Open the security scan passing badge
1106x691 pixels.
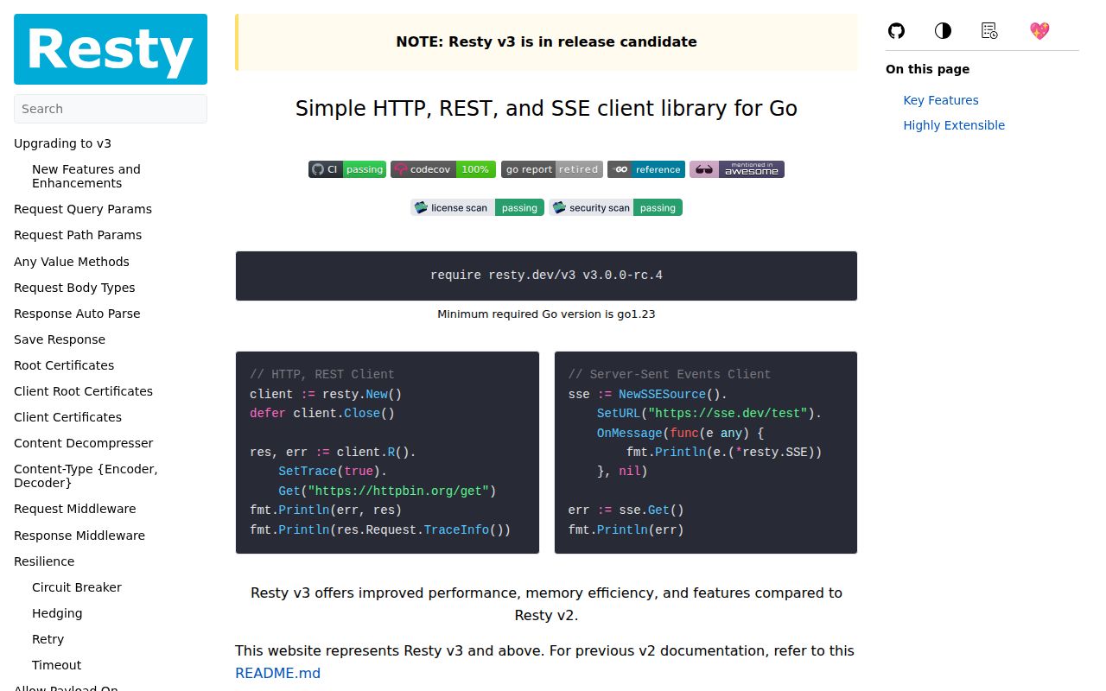(x=615, y=207)
